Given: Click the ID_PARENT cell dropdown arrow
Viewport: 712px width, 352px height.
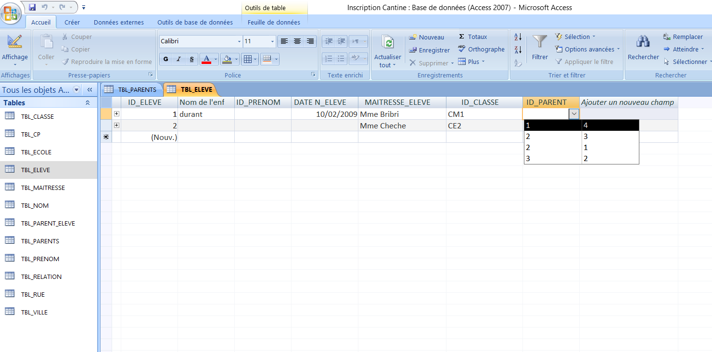Looking at the screenshot, I should (573, 114).
